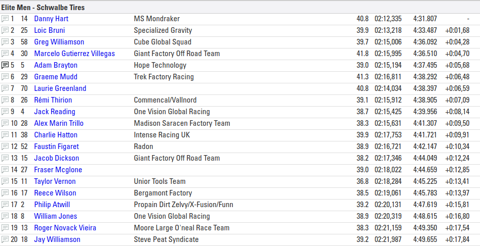This screenshot has height=246, width=480.
Task: Click the dark comment icon for Adam Brayton
Action: [5, 65]
